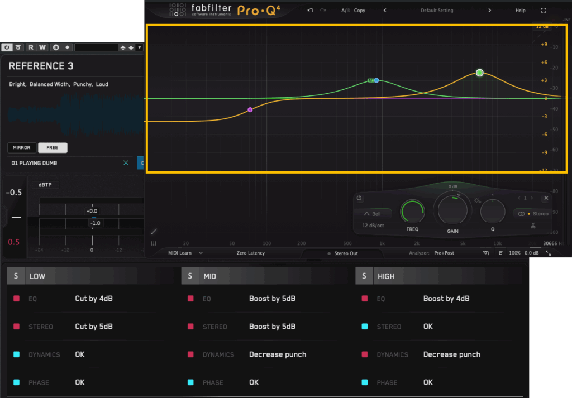Open the 12 dB/oct slope selector
This screenshot has height=398, width=572.
373,226
